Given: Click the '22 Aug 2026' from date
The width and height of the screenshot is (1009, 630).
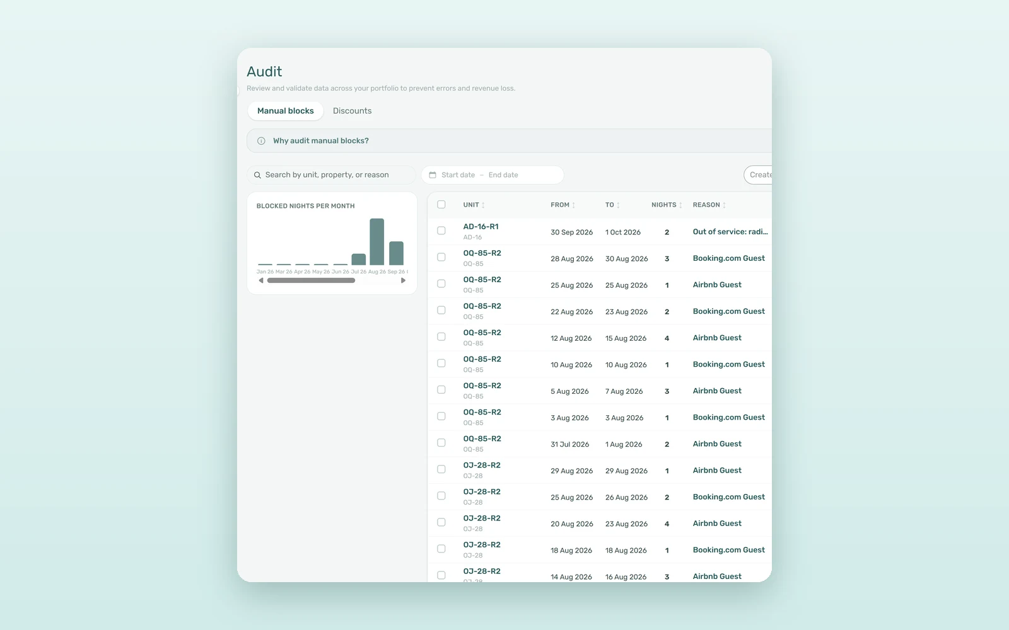Looking at the screenshot, I should (571, 312).
